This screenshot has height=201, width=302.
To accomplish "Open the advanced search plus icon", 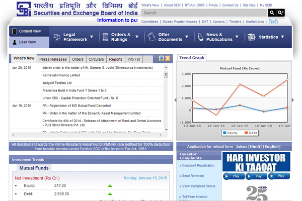I will (x=281, y=13).
